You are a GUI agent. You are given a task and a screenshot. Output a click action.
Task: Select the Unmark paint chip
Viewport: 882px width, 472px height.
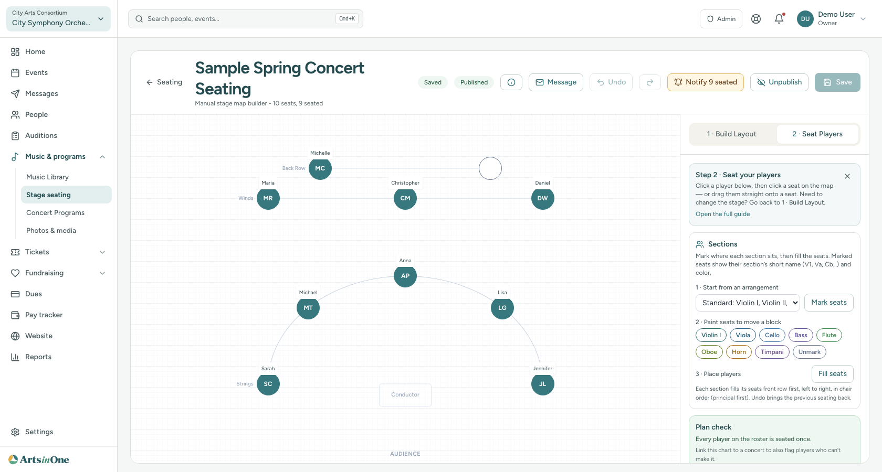tap(810, 352)
